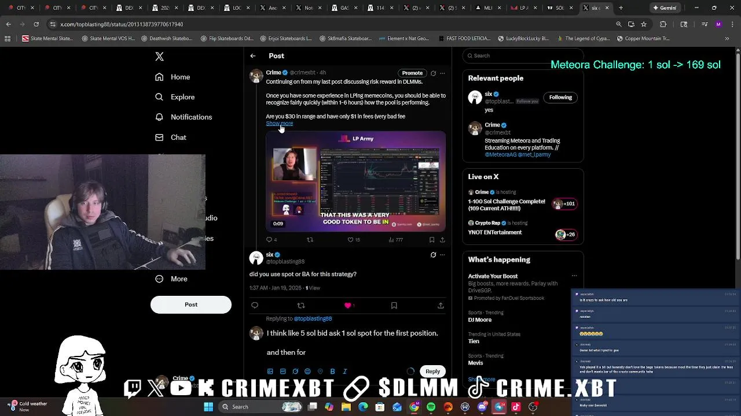Open FAST FOOD LETICIA bookmark
Image resolution: width=741 pixels, height=416 pixels.
(464, 39)
